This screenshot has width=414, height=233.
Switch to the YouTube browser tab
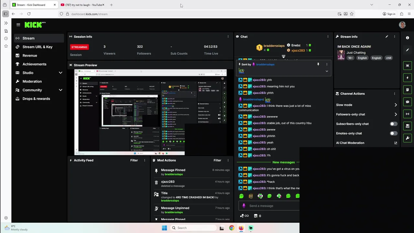[82, 5]
